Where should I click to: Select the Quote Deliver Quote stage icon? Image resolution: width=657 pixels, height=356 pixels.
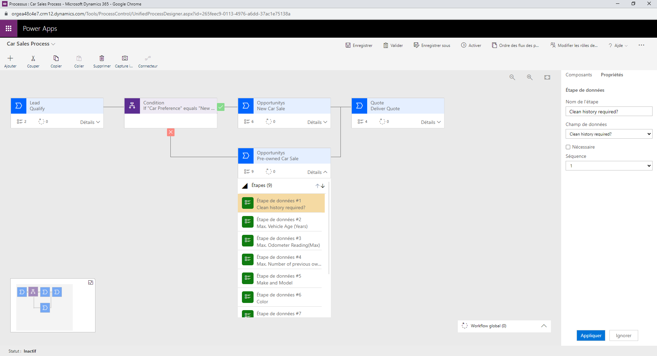pyautogui.click(x=359, y=106)
